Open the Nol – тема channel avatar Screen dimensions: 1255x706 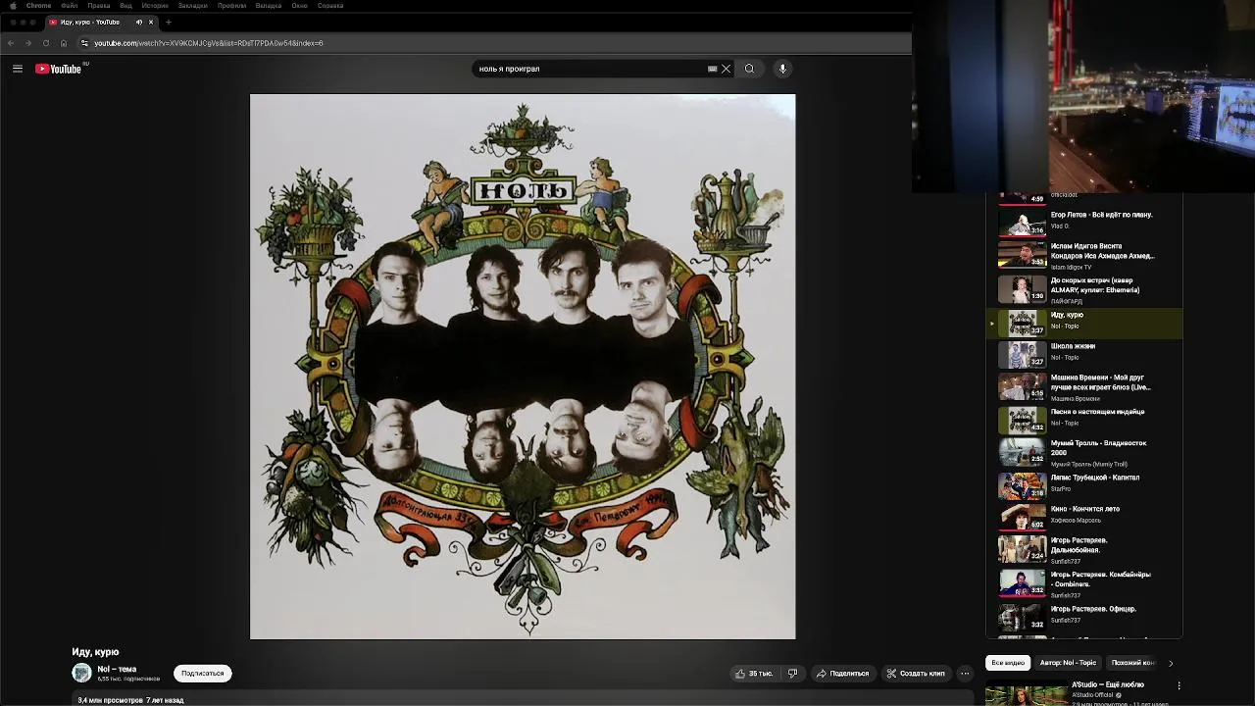81,673
